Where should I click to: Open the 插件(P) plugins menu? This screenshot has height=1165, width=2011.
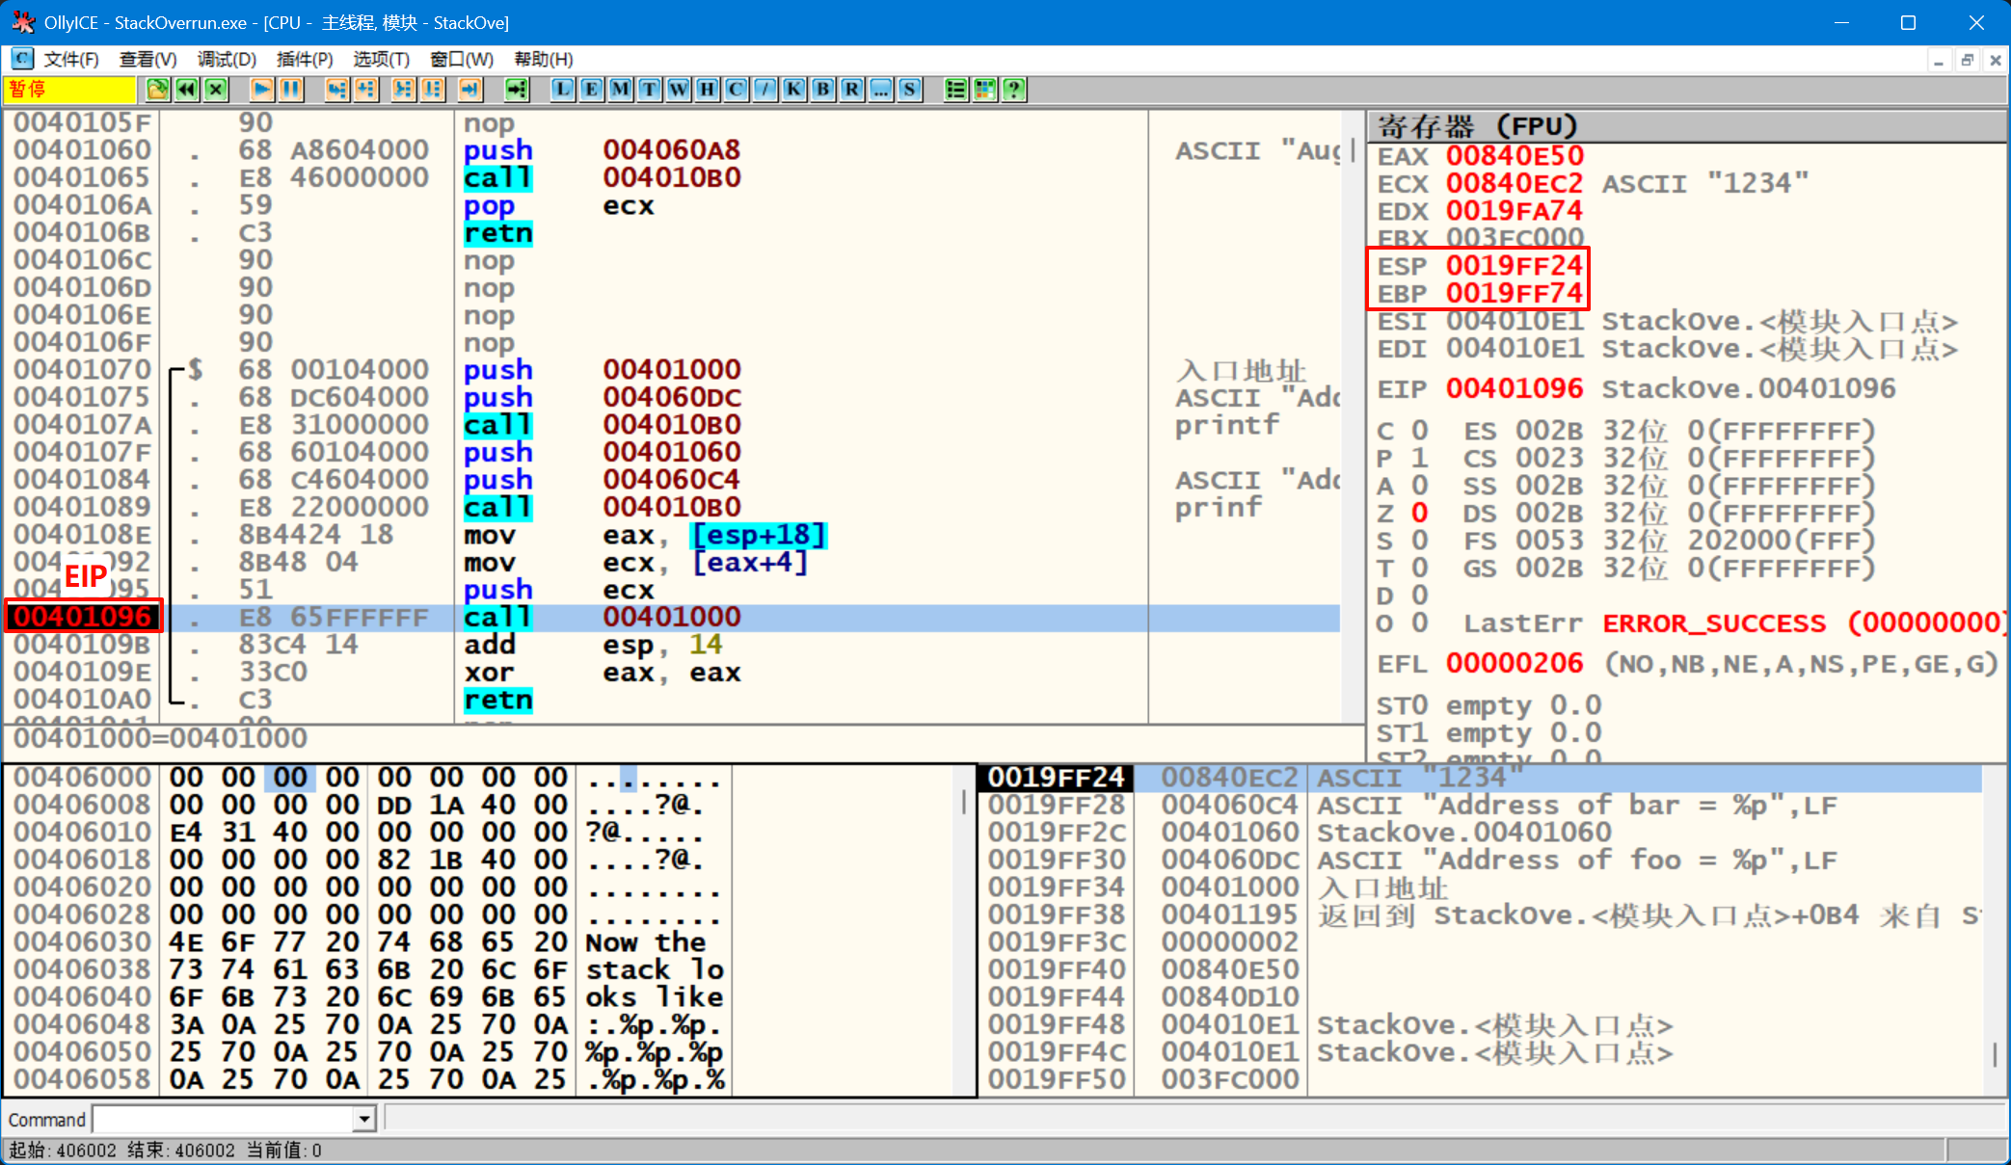pyautogui.click(x=305, y=59)
